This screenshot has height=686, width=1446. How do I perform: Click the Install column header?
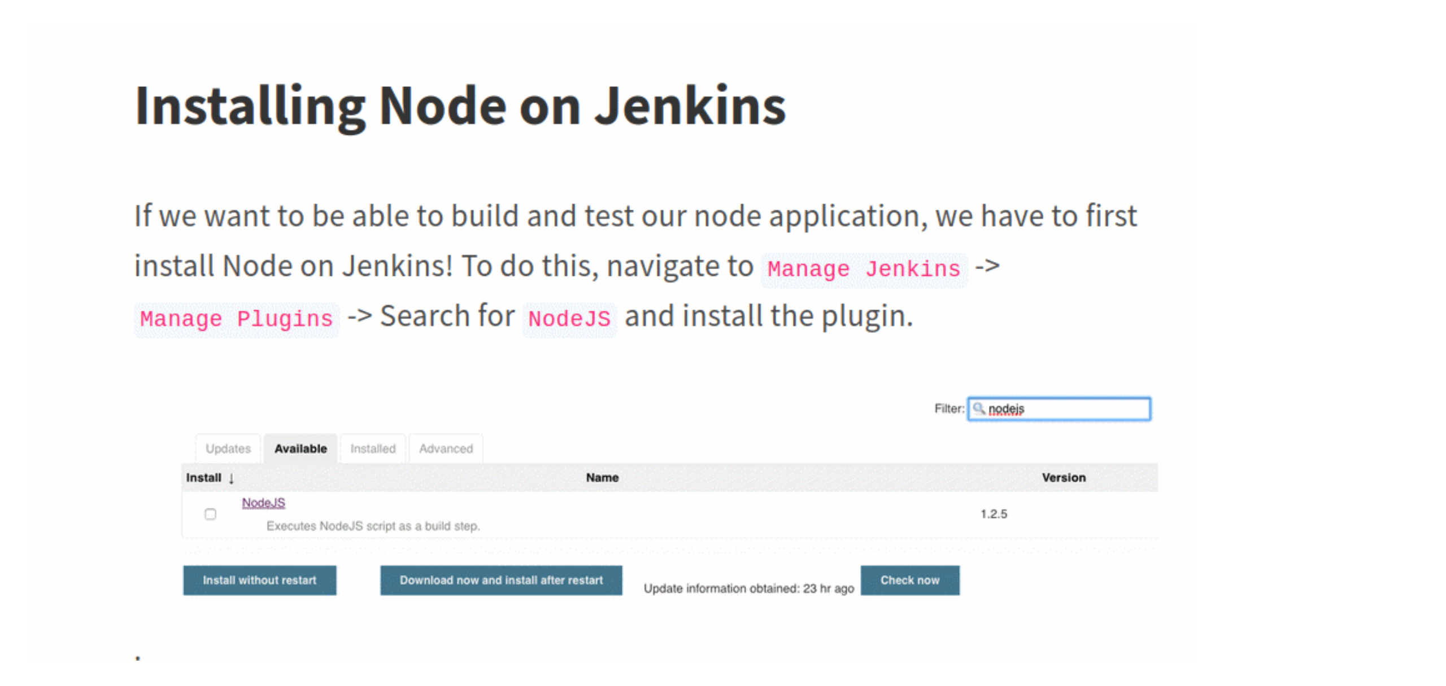[203, 477]
